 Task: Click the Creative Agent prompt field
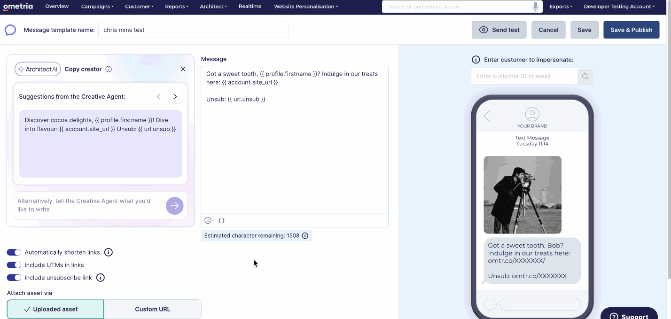pos(89,205)
